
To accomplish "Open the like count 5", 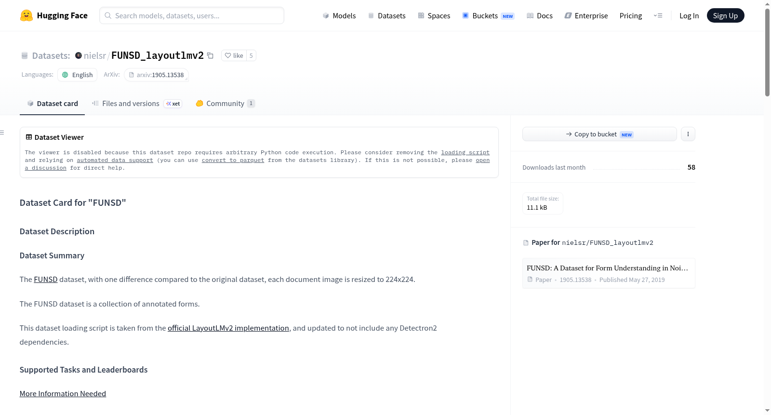I will click(x=251, y=55).
